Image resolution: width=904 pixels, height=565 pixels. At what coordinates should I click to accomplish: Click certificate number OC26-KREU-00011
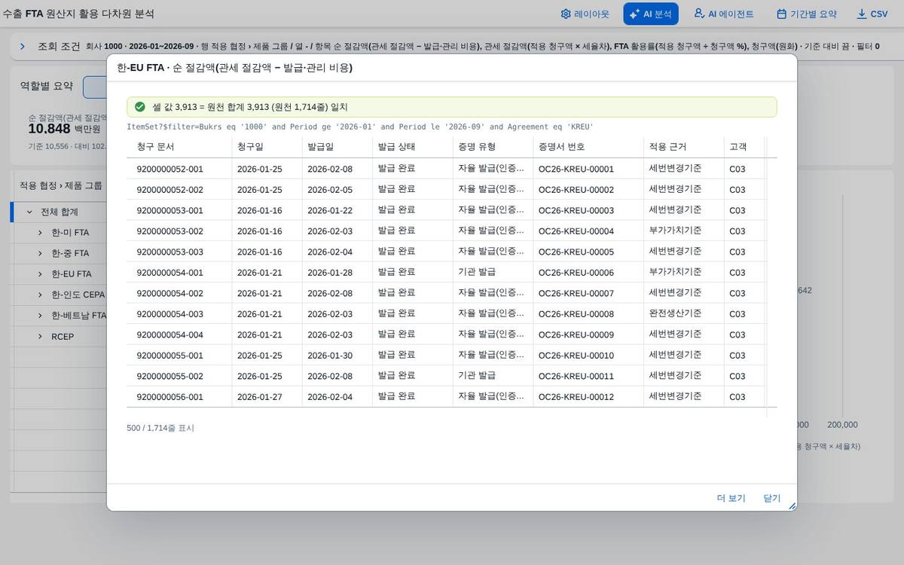pos(576,376)
